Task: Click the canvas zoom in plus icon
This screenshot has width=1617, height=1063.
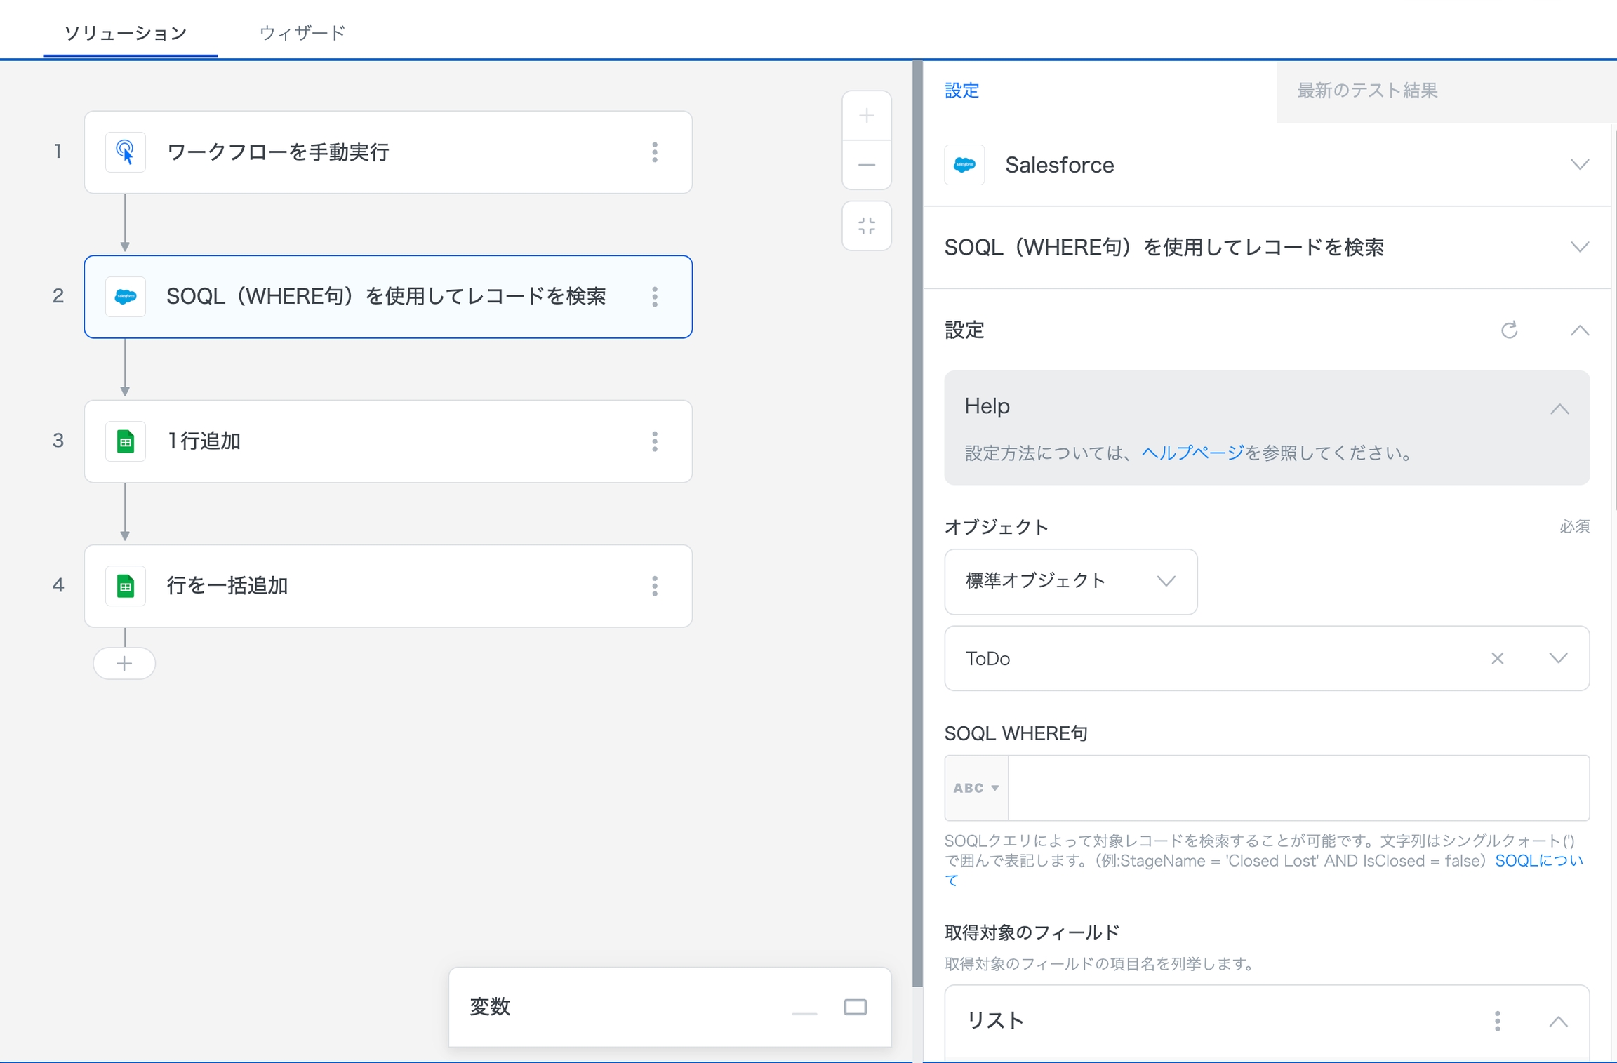Action: click(866, 116)
